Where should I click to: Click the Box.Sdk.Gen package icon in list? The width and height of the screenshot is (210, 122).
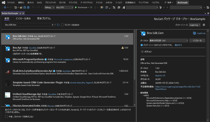click(x=8, y=37)
